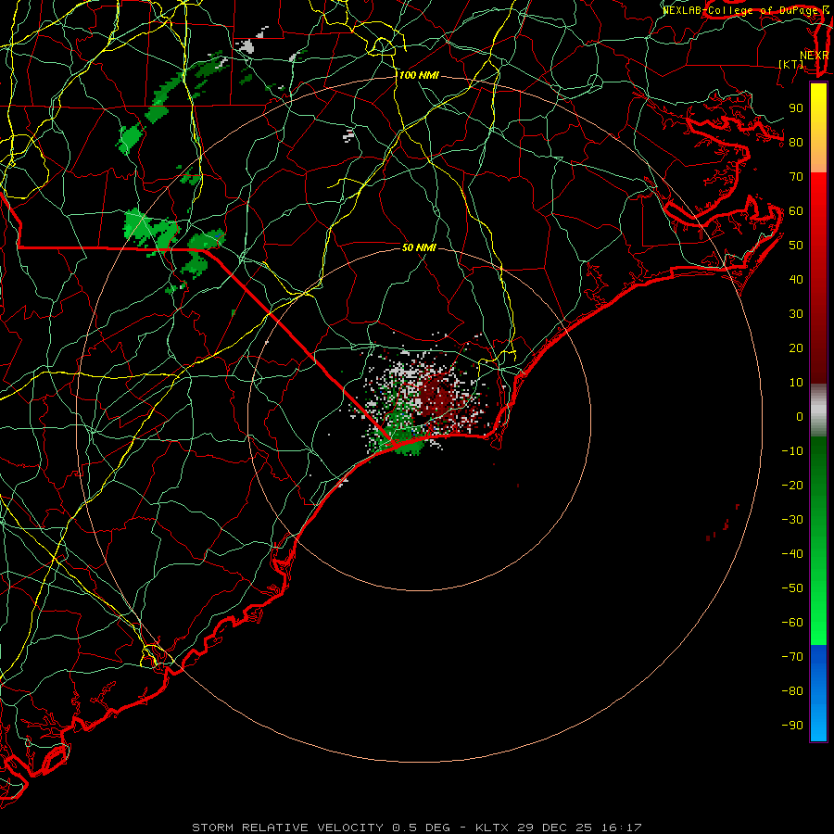Click the 0 knot scale label
834x834 pixels.
(800, 416)
